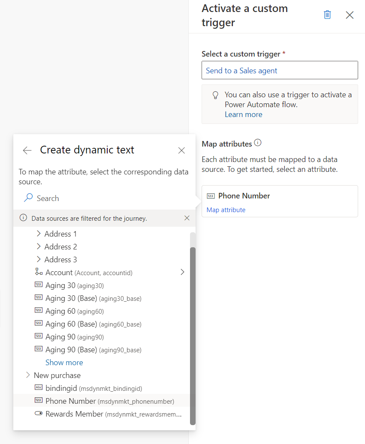Screen dimensions: 365x444
Task: Click the Show more link
Action: tap(64, 363)
